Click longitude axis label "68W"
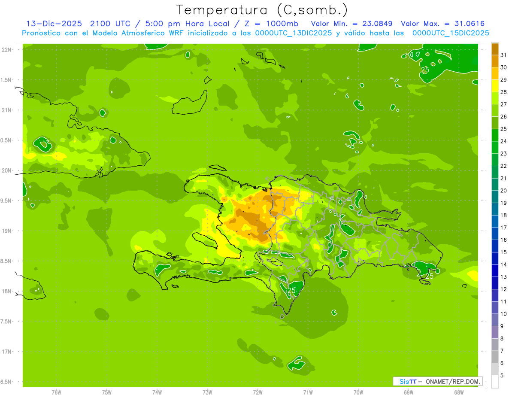This screenshot has height=398, width=515. (459, 392)
